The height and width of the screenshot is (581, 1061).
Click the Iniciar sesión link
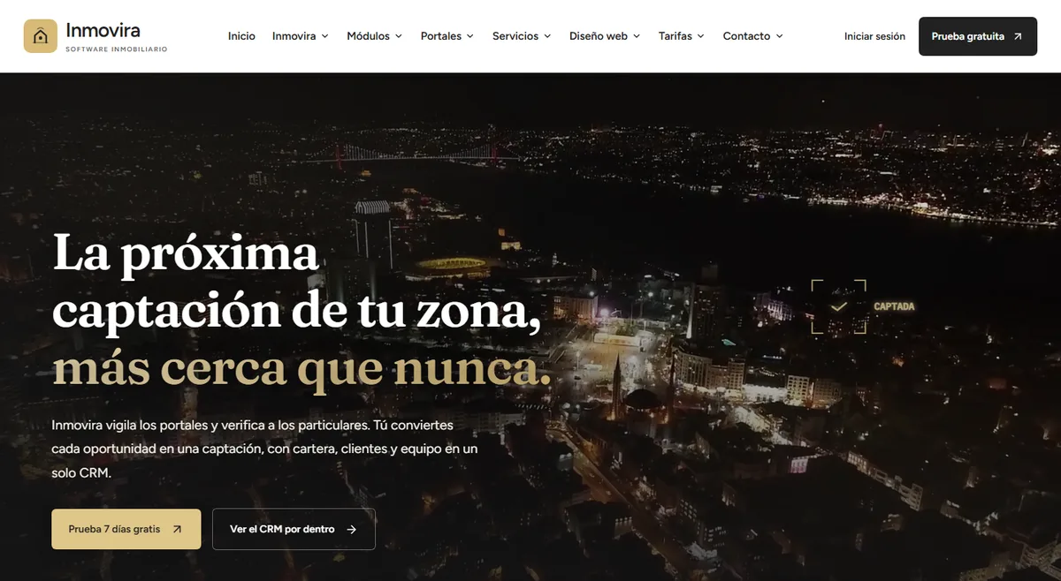point(874,36)
